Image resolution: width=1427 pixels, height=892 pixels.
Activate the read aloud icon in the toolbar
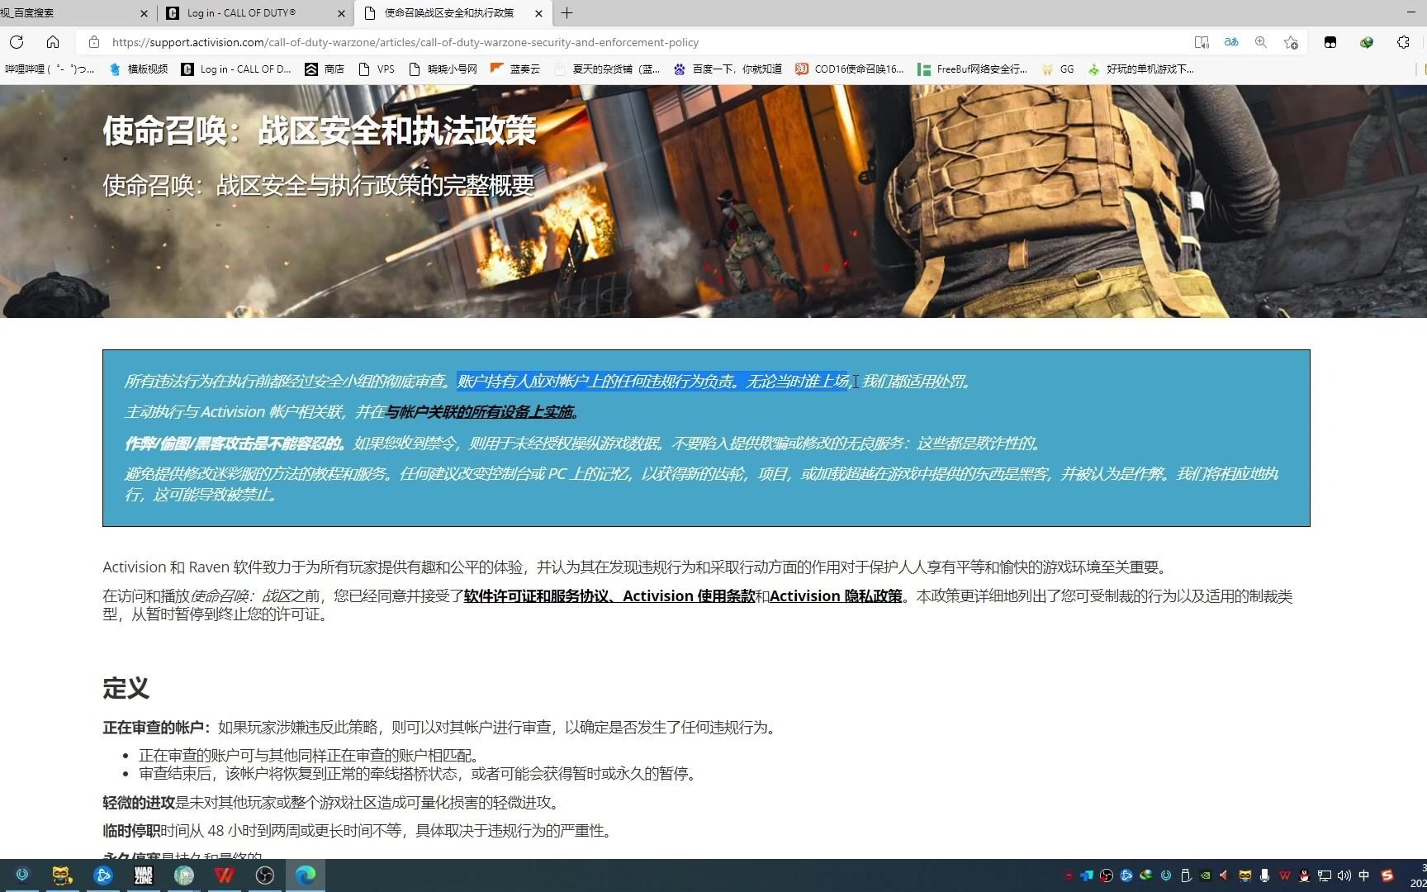point(1202,42)
